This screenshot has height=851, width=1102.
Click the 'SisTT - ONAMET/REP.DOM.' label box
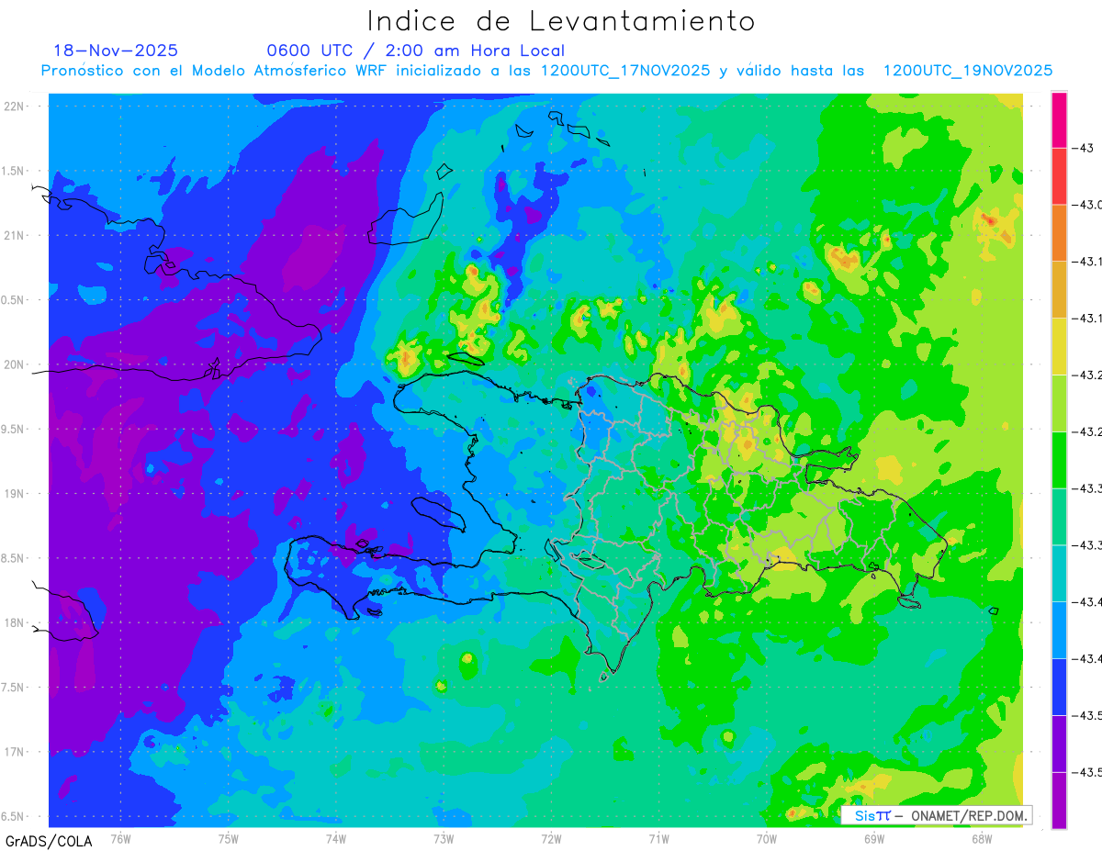pos(936,815)
